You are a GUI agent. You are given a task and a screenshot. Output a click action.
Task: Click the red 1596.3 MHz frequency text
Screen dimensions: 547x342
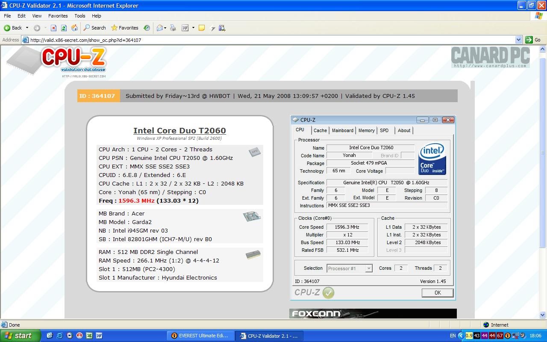136,200
